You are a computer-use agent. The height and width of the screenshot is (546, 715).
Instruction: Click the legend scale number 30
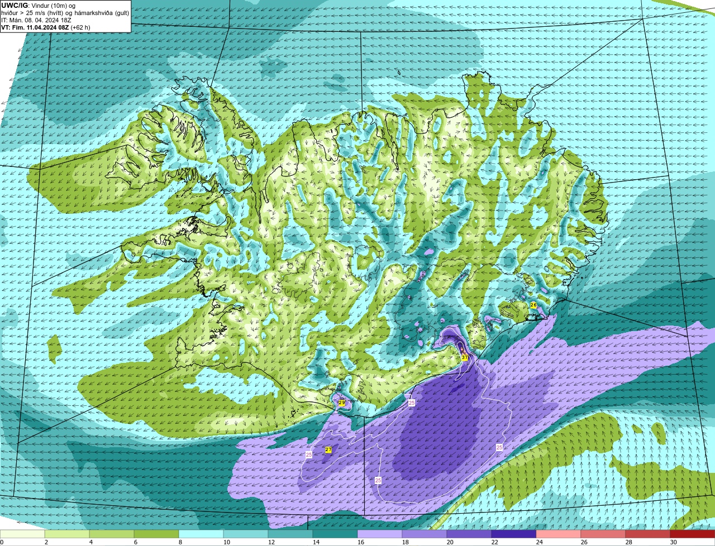coord(674,542)
